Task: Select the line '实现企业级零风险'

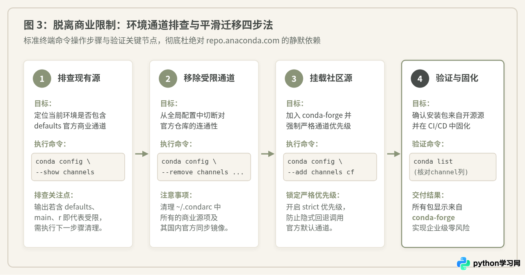Action: pyautogui.click(x=441, y=228)
